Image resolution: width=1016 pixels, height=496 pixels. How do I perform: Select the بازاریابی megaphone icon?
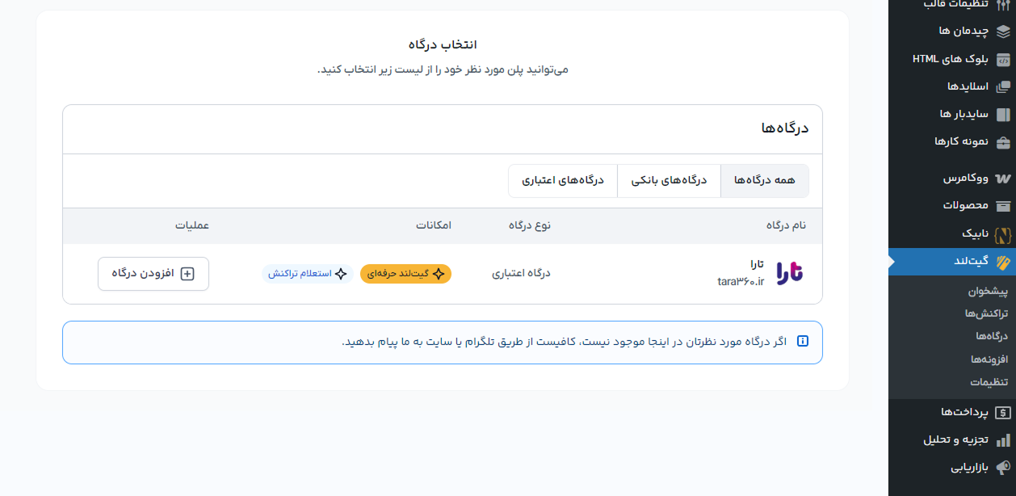tap(1003, 467)
